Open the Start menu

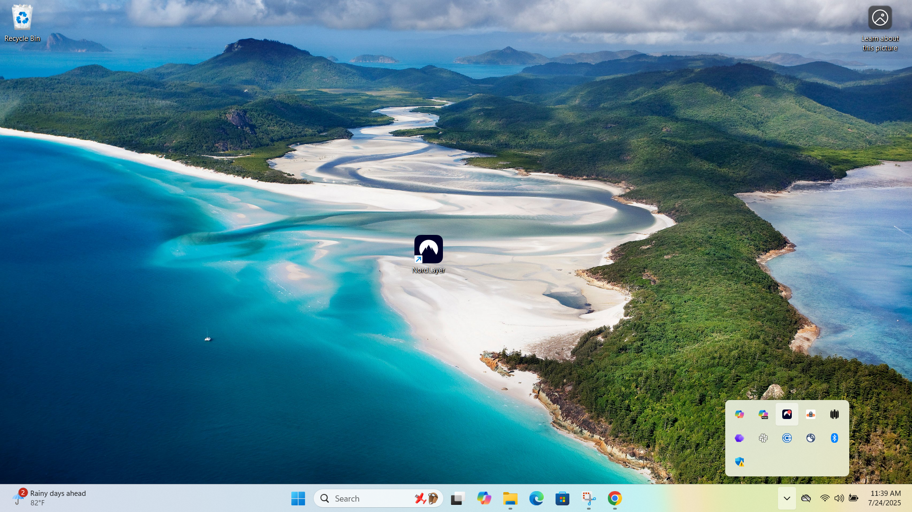[x=298, y=498]
